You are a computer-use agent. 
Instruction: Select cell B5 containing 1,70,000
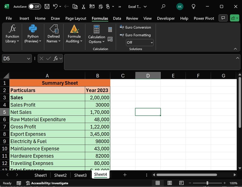pyautogui.click(x=97, y=112)
